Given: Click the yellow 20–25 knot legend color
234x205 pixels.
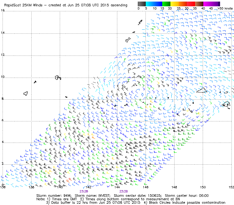Looking at the screenshot, I should (x=175, y=4).
